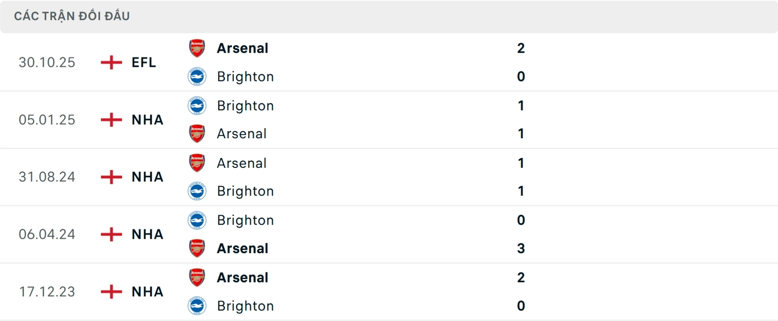Click the Arsenal logo in the 05.01.25 row

coord(197,134)
